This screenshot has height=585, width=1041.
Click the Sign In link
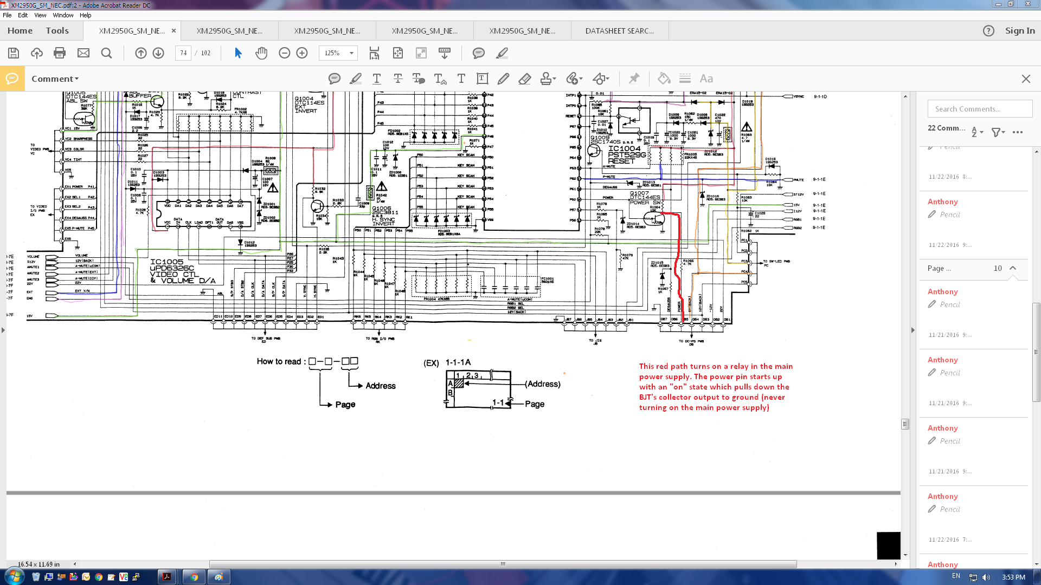(x=1020, y=31)
